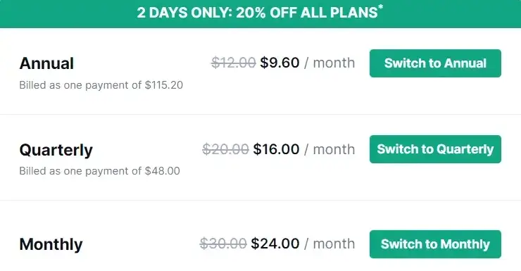Click the crossed-out $12.00 original price

[x=234, y=63]
